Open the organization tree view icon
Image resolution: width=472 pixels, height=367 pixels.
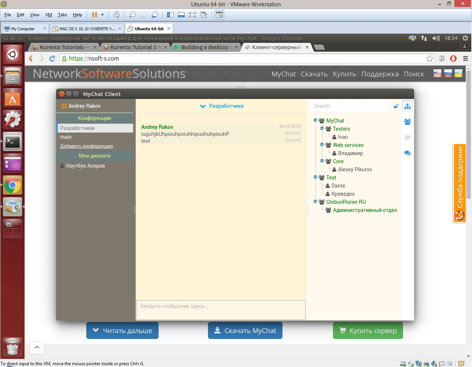[x=407, y=107]
